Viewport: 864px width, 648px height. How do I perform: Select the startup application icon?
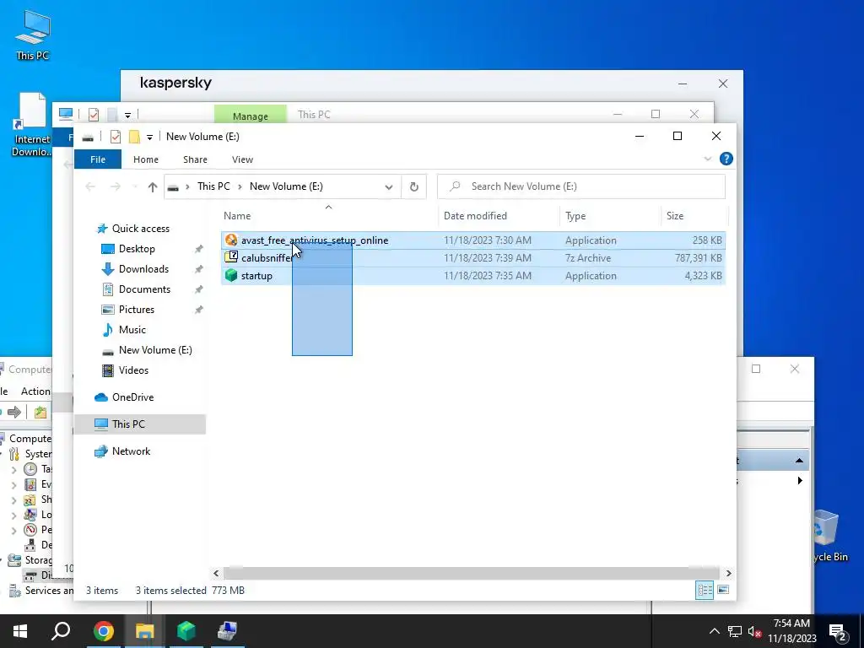click(x=231, y=276)
